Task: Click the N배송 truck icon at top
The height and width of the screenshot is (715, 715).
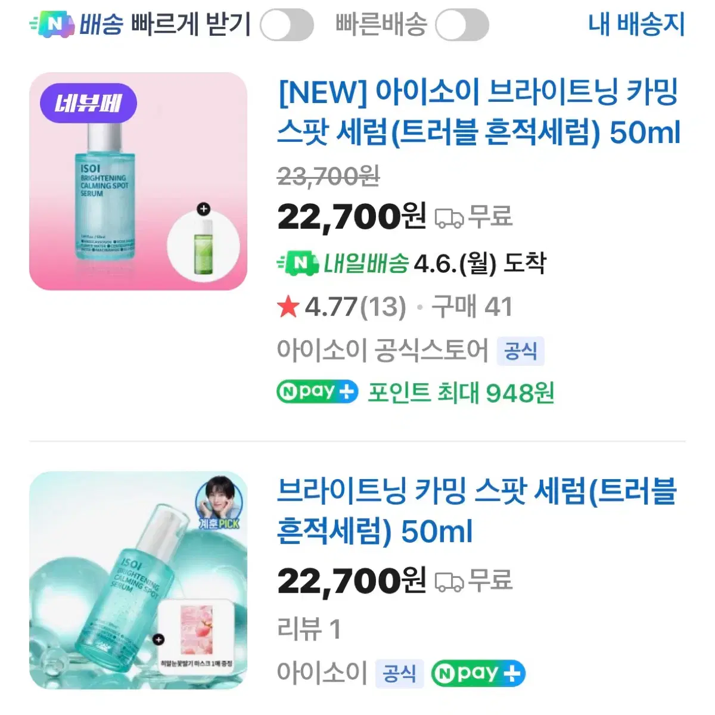Action: click(x=52, y=24)
